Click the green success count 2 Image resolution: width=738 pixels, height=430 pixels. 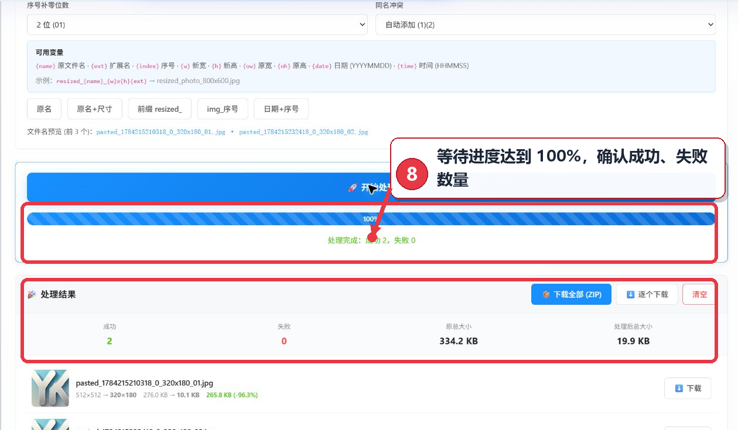[110, 341]
